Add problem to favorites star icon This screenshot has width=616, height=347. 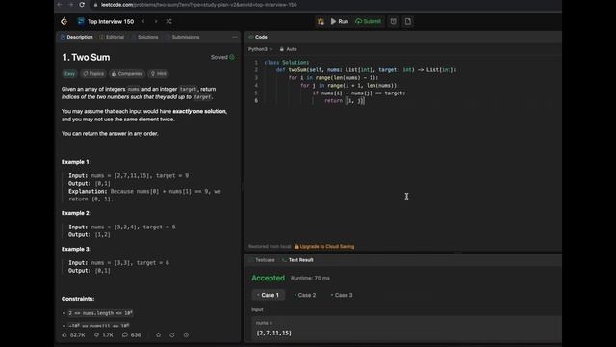[x=158, y=335]
